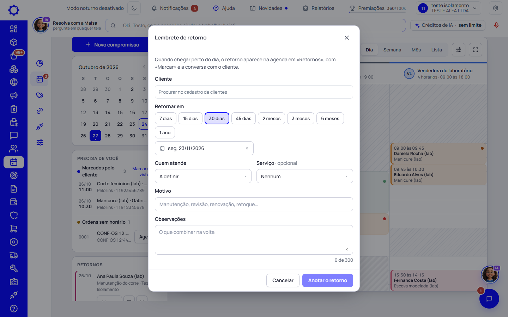This screenshot has width=508, height=317.
Task: Expand the teste isolamento account dropdown
Action: 449,8
